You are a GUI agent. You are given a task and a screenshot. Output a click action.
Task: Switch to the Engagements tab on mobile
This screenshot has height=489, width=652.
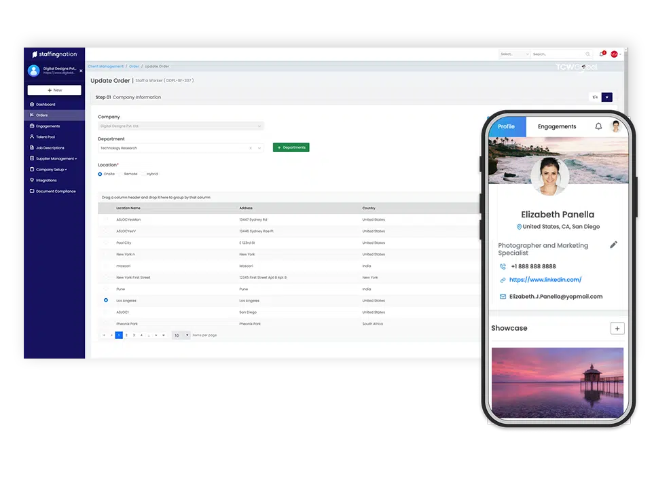(x=556, y=126)
